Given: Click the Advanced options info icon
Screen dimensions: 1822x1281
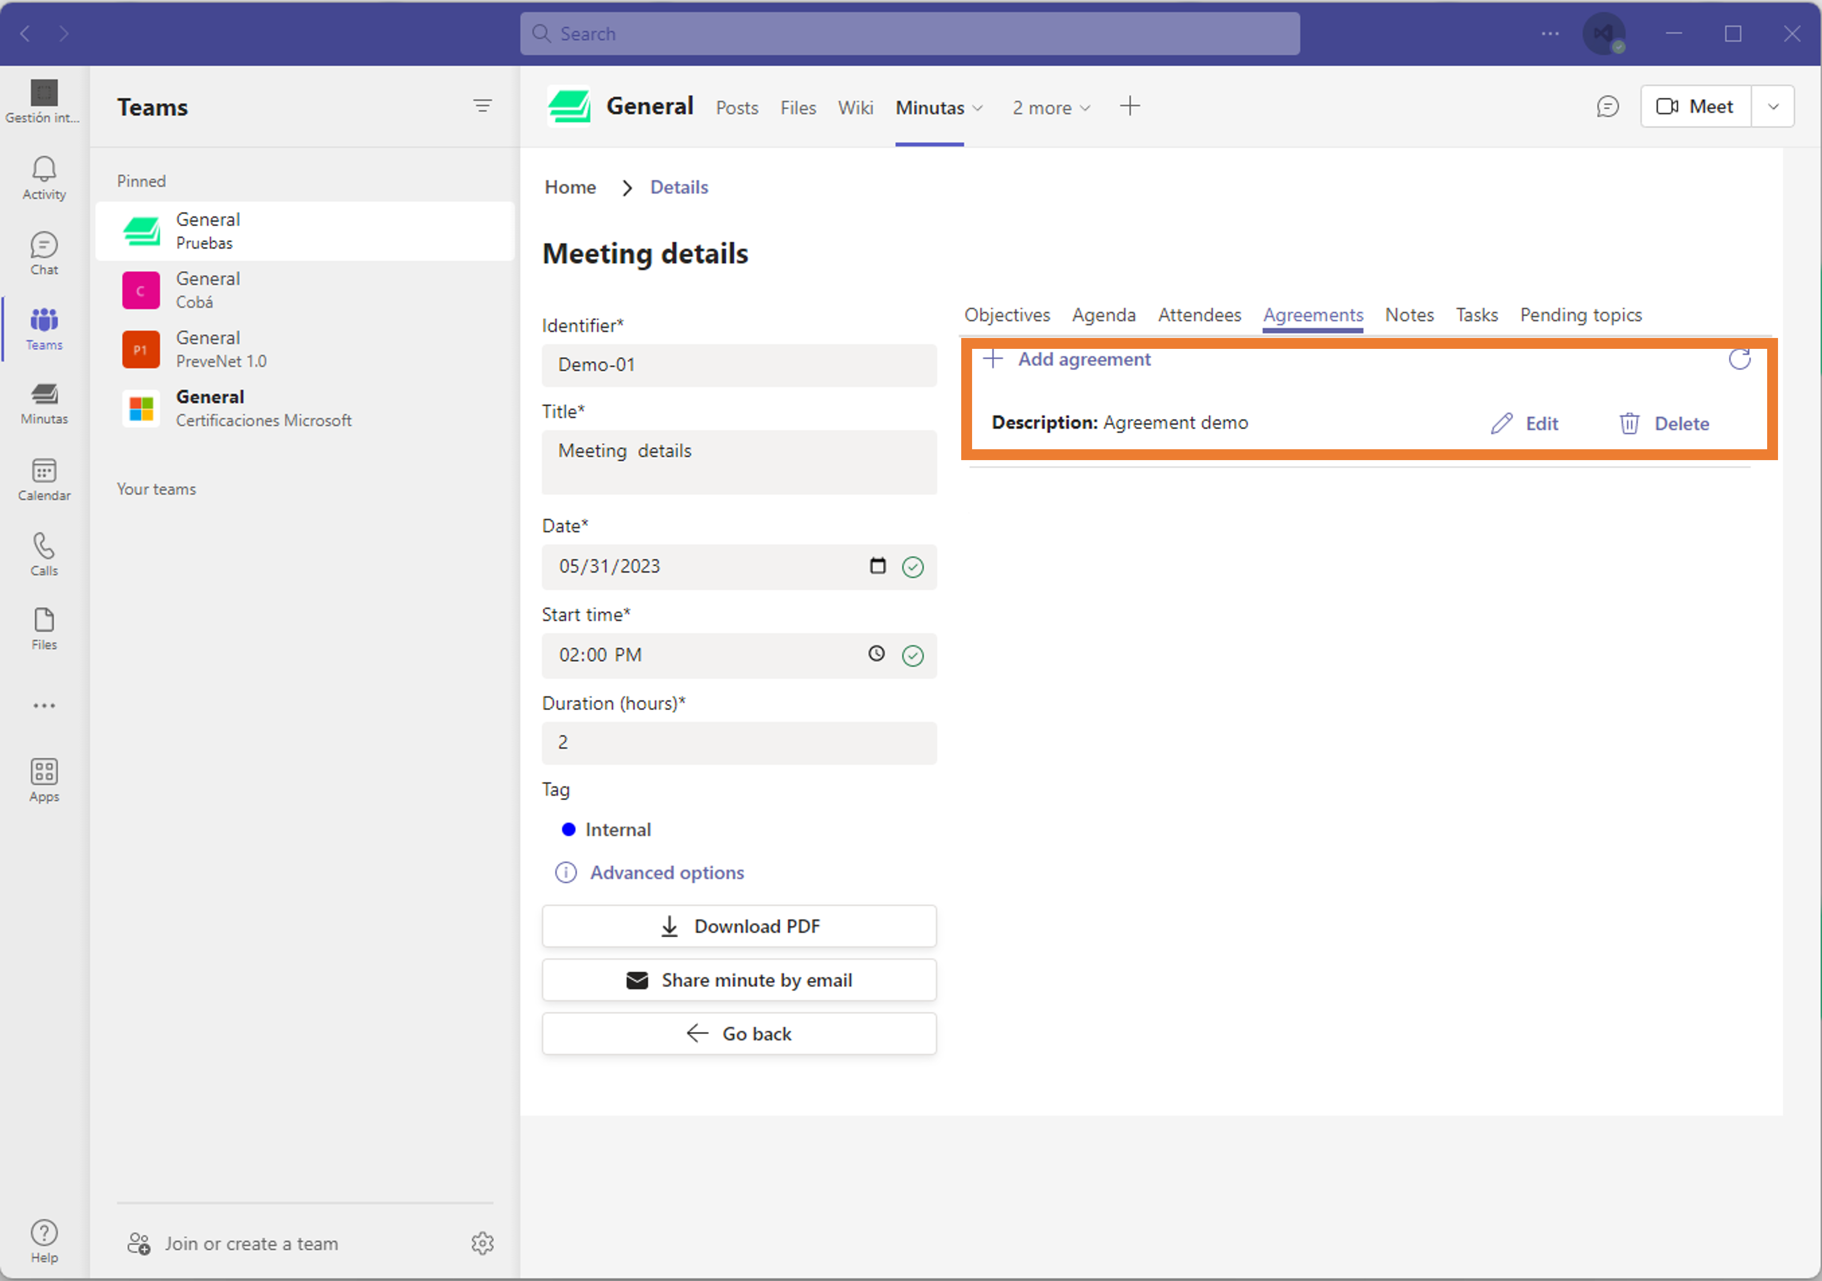Looking at the screenshot, I should [x=565, y=873].
